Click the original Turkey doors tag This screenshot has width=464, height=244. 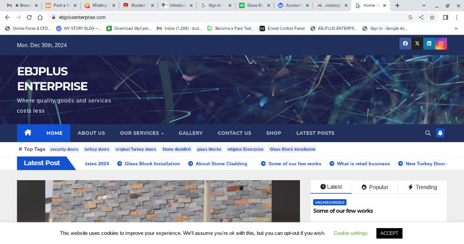click(x=135, y=149)
